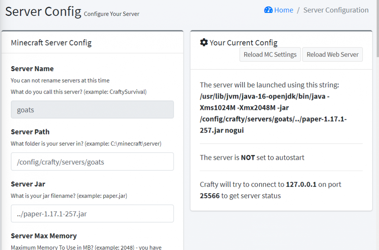The height and width of the screenshot is (250, 379).
Task: Click the Reload Web Server button
Action: coord(332,55)
